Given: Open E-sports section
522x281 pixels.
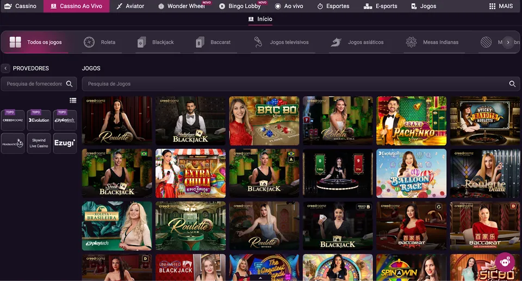Looking at the screenshot, I should (381, 6).
